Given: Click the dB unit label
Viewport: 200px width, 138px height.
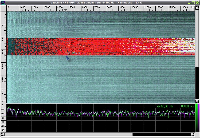Looking at the screenshot, I should (3, 130).
